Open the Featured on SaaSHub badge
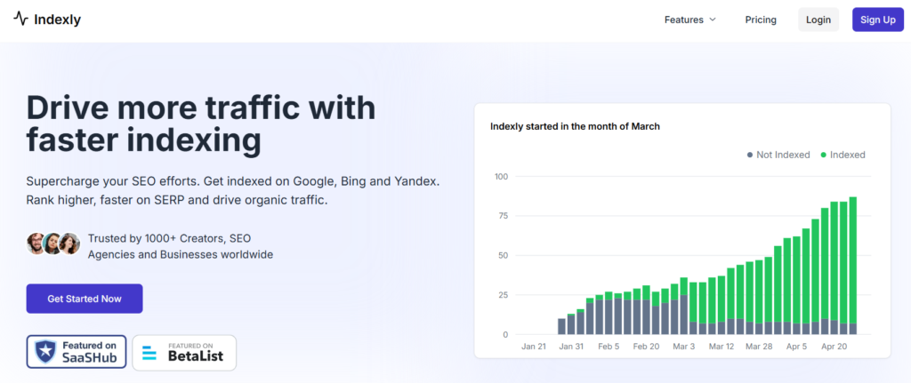The height and width of the screenshot is (383, 911). point(77,352)
